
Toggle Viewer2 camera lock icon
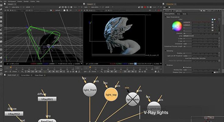click(x=155, y=71)
